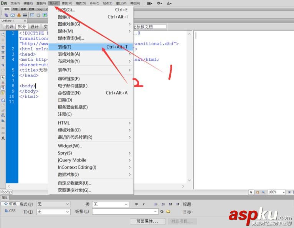This screenshot has height=228, width=294.
Task: Click the Insert Div Tag icon
Action: click(38, 15)
